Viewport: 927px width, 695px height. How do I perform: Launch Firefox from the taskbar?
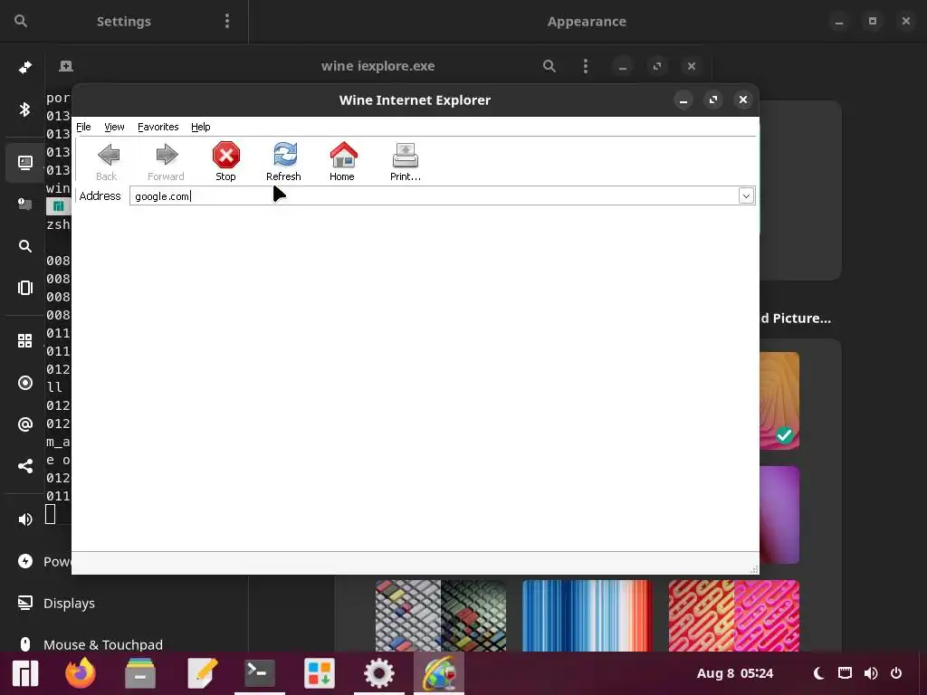[81, 673]
